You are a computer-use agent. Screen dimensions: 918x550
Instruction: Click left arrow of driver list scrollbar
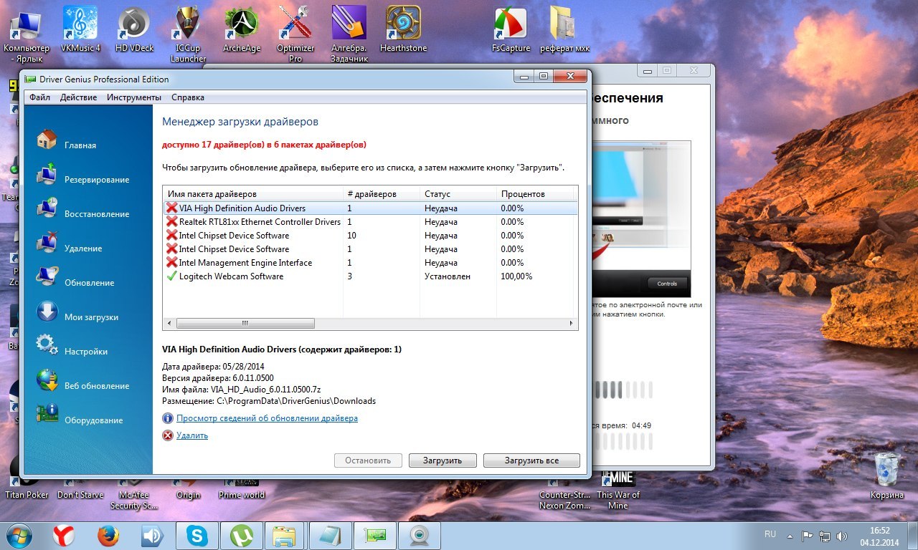click(169, 323)
